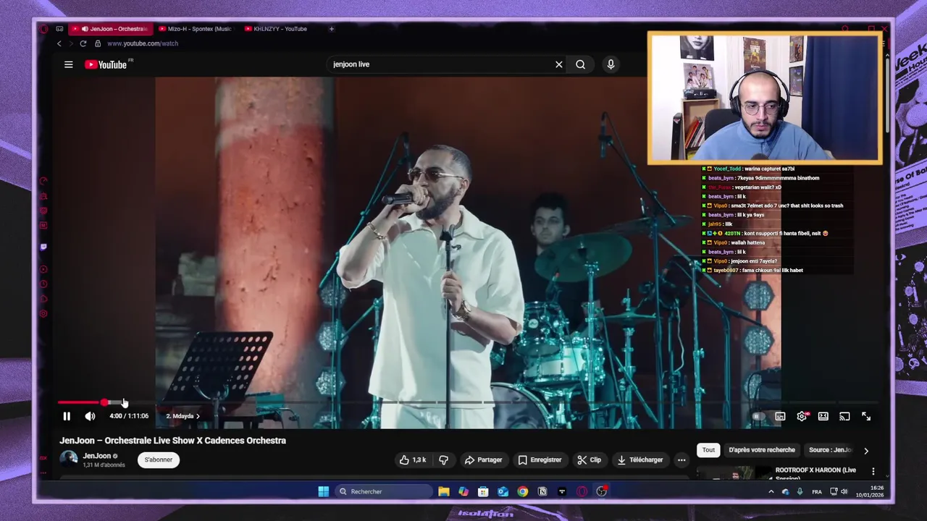This screenshot has height=521, width=927.
Task: Click the Rechercher taskbar search box
Action: (x=384, y=491)
